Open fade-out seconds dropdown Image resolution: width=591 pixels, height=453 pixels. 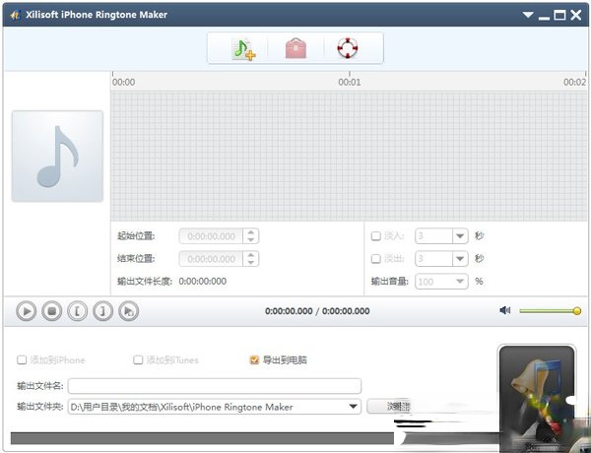tap(460, 259)
